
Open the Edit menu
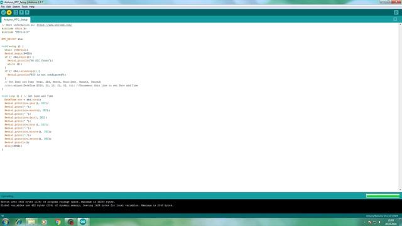click(8, 7)
